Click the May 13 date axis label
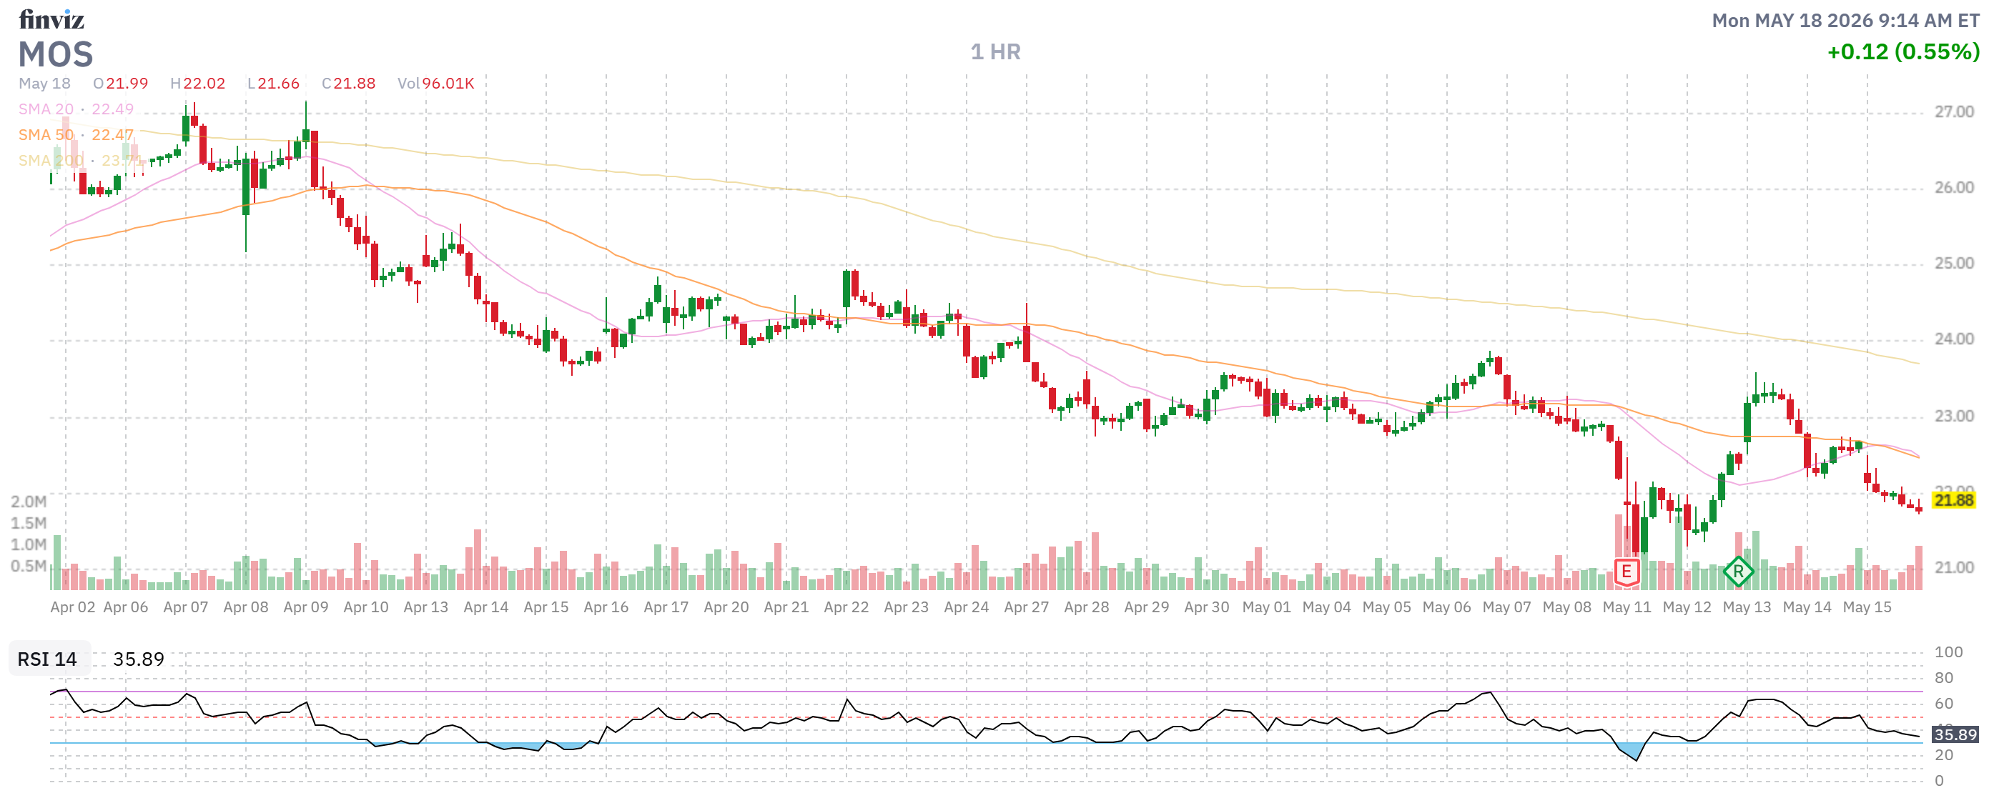This screenshot has width=1999, height=803. coord(1747,607)
